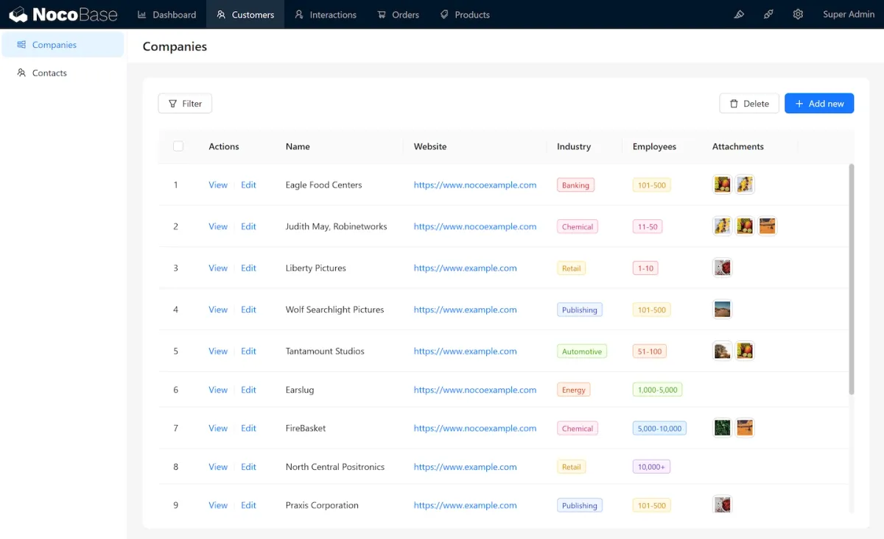
Task: Click the Delete trash button
Action: pyautogui.click(x=748, y=104)
